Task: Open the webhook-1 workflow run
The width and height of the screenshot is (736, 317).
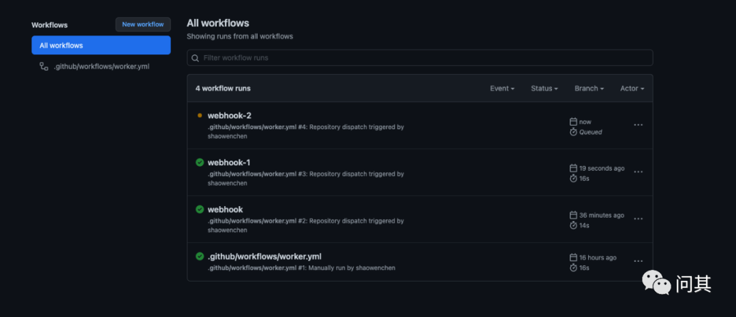Action: pos(229,163)
